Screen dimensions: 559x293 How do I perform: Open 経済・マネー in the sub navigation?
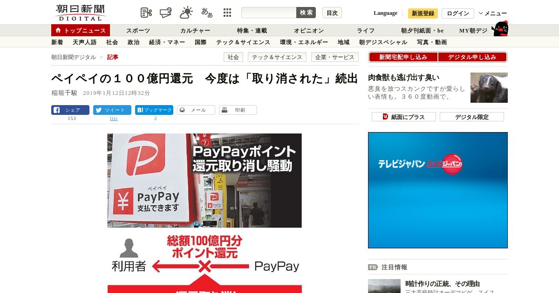[x=167, y=42]
